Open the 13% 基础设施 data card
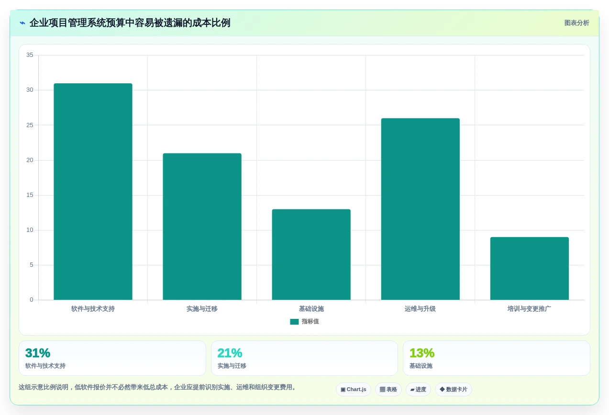This screenshot has width=609, height=415. [497, 358]
